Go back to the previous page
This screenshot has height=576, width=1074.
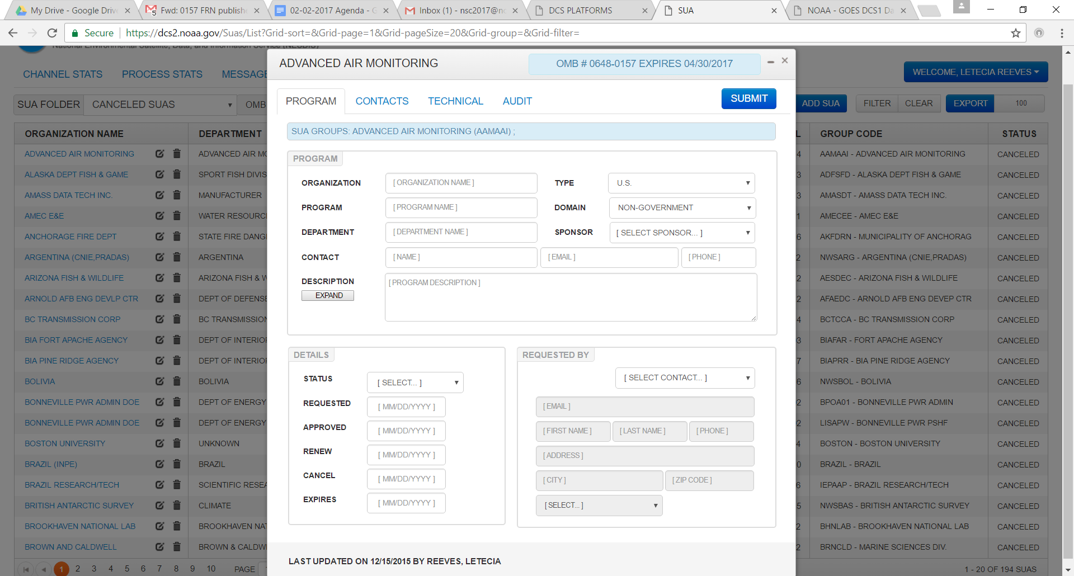pos(13,33)
